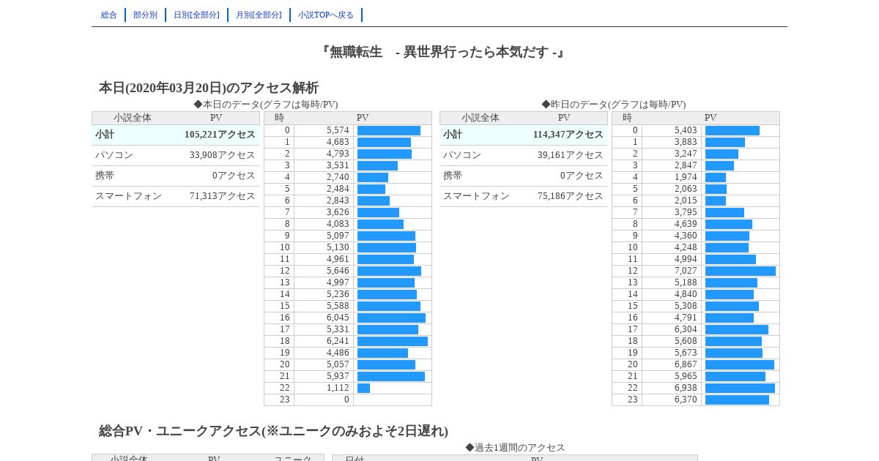The width and height of the screenshot is (879, 461).
Task: Click today's hour 11 PV 4,961
Action: [338, 259]
